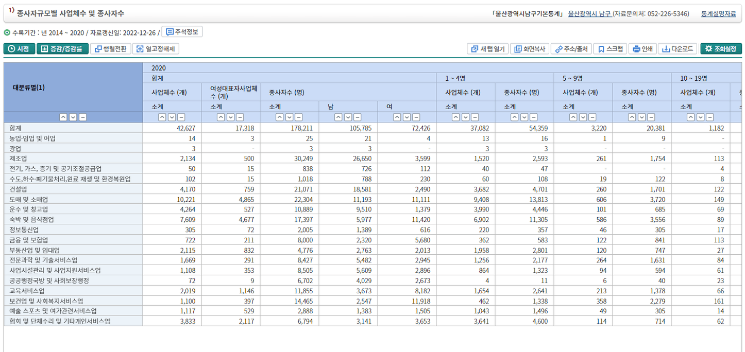Screen dimensions: 745x352
Task: Sort the 대분류별(1) column ascending
Action: tap(63, 117)
